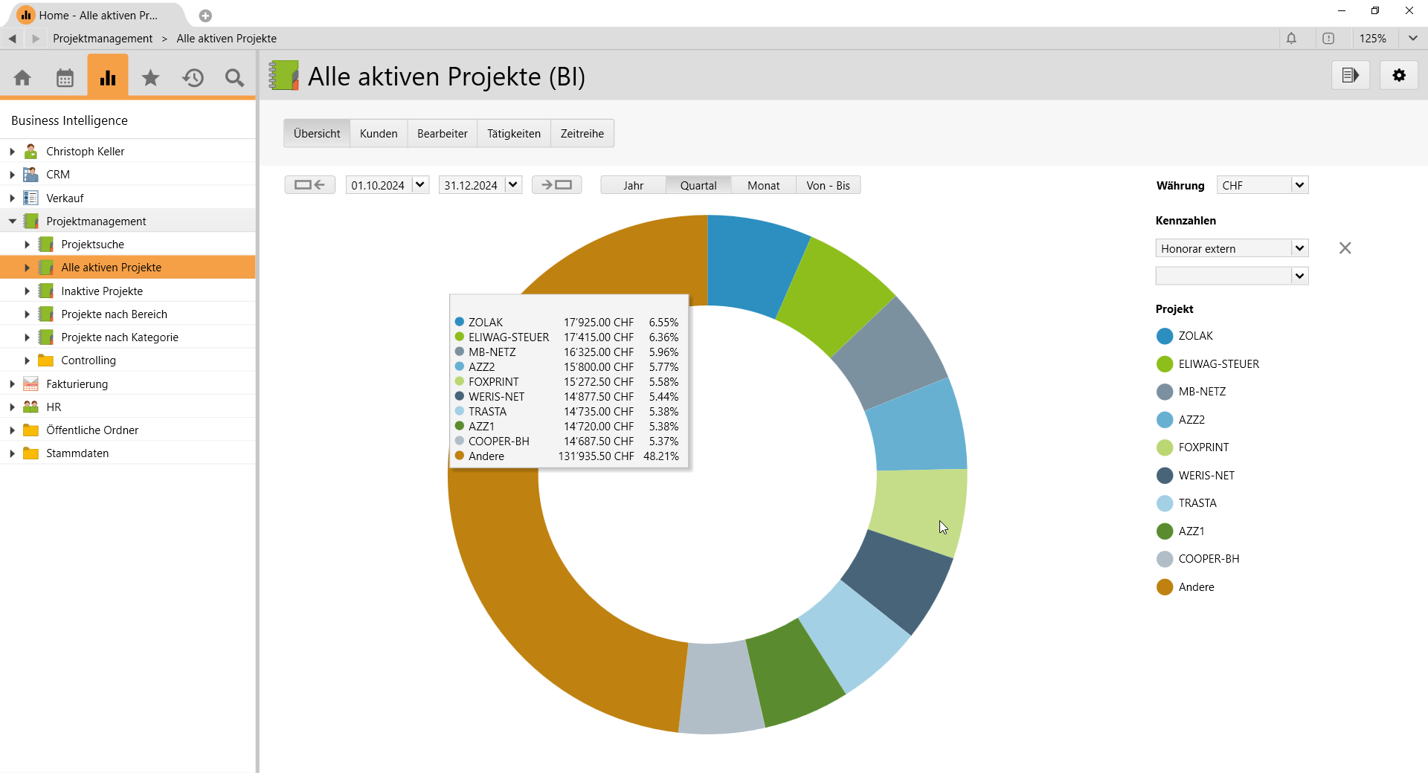The width and height of the screenshot is (1428, 773).
Task: Switch period to Monat
Action: [x=763, y=186]
